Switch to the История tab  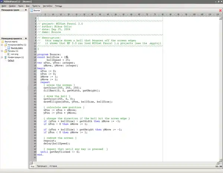(53, 166)
